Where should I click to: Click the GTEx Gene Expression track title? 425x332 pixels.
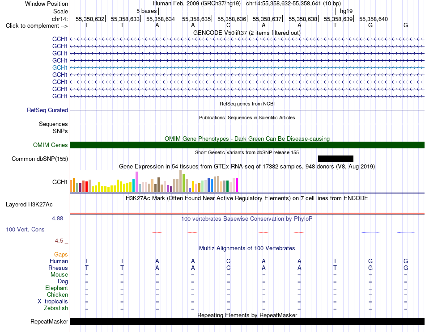[247, 167]
